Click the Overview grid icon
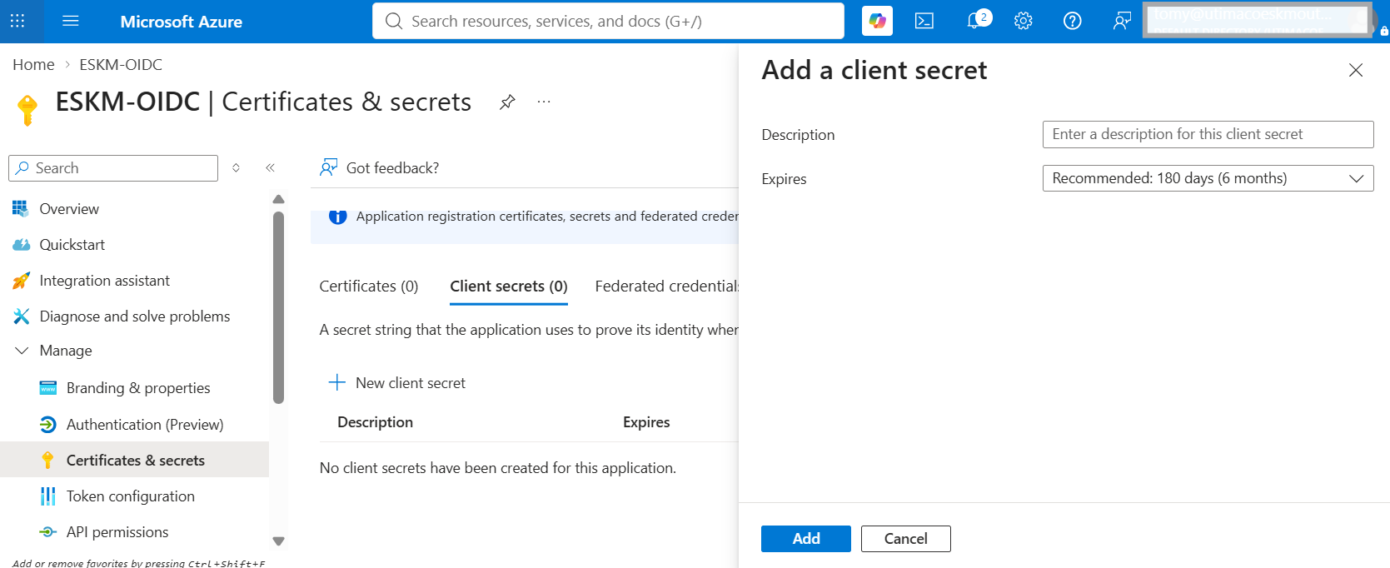The image size is (1390, 568). tap(20, 208)
